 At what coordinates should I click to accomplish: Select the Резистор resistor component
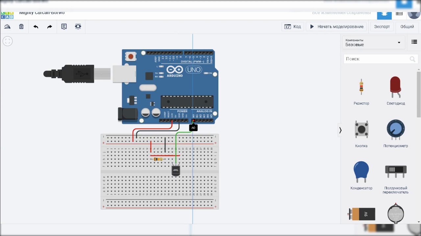pyautogui.click(x=361, y=91)
